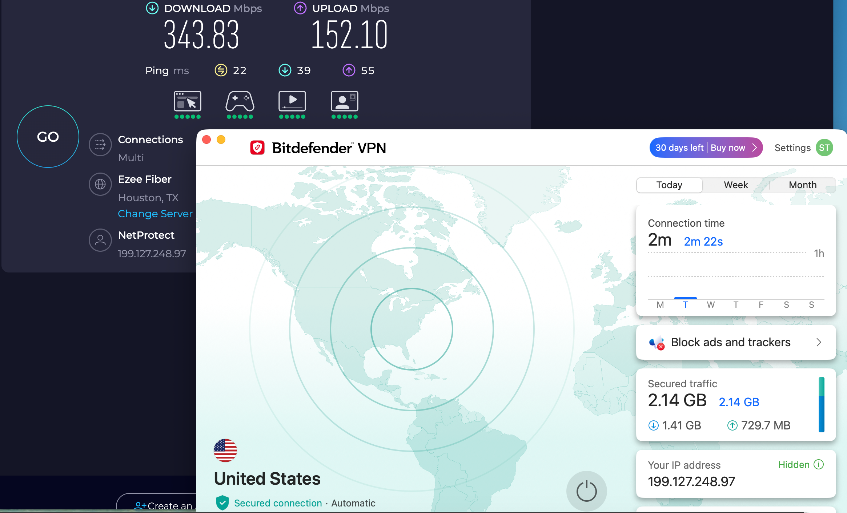Switch to the Month statistics tab
The image size is (847, 513).
coord(802,185)
